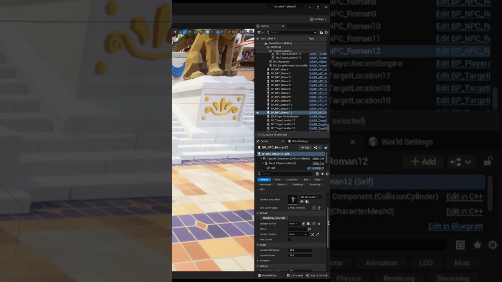This screenshot has height=282, width=502.
Task: Select the Streaming filter tab
Action: (x=315, y=184)
